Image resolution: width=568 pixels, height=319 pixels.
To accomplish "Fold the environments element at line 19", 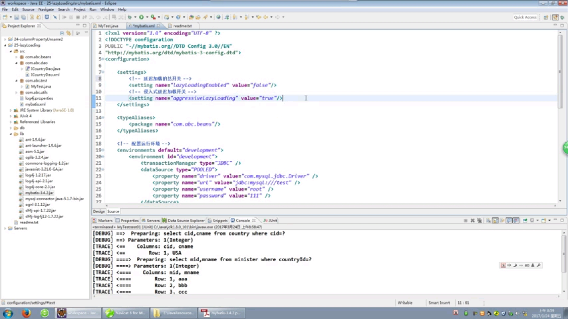I will [x=103, y=150].
